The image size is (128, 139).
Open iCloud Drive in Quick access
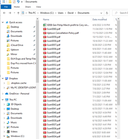tap(17, 45)
